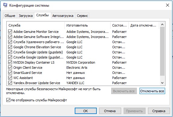Open the Сервис tab
173x117 pixels.
tap(82, 16)
